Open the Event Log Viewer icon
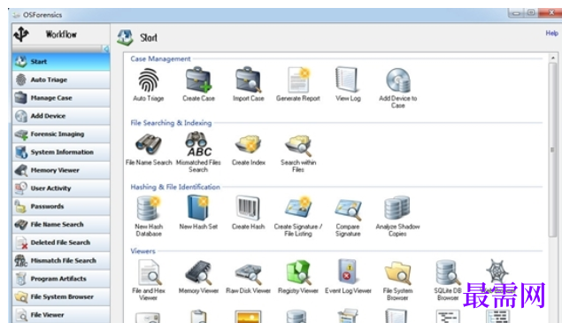Screen dimensions: 562x323 click(347, 272)
